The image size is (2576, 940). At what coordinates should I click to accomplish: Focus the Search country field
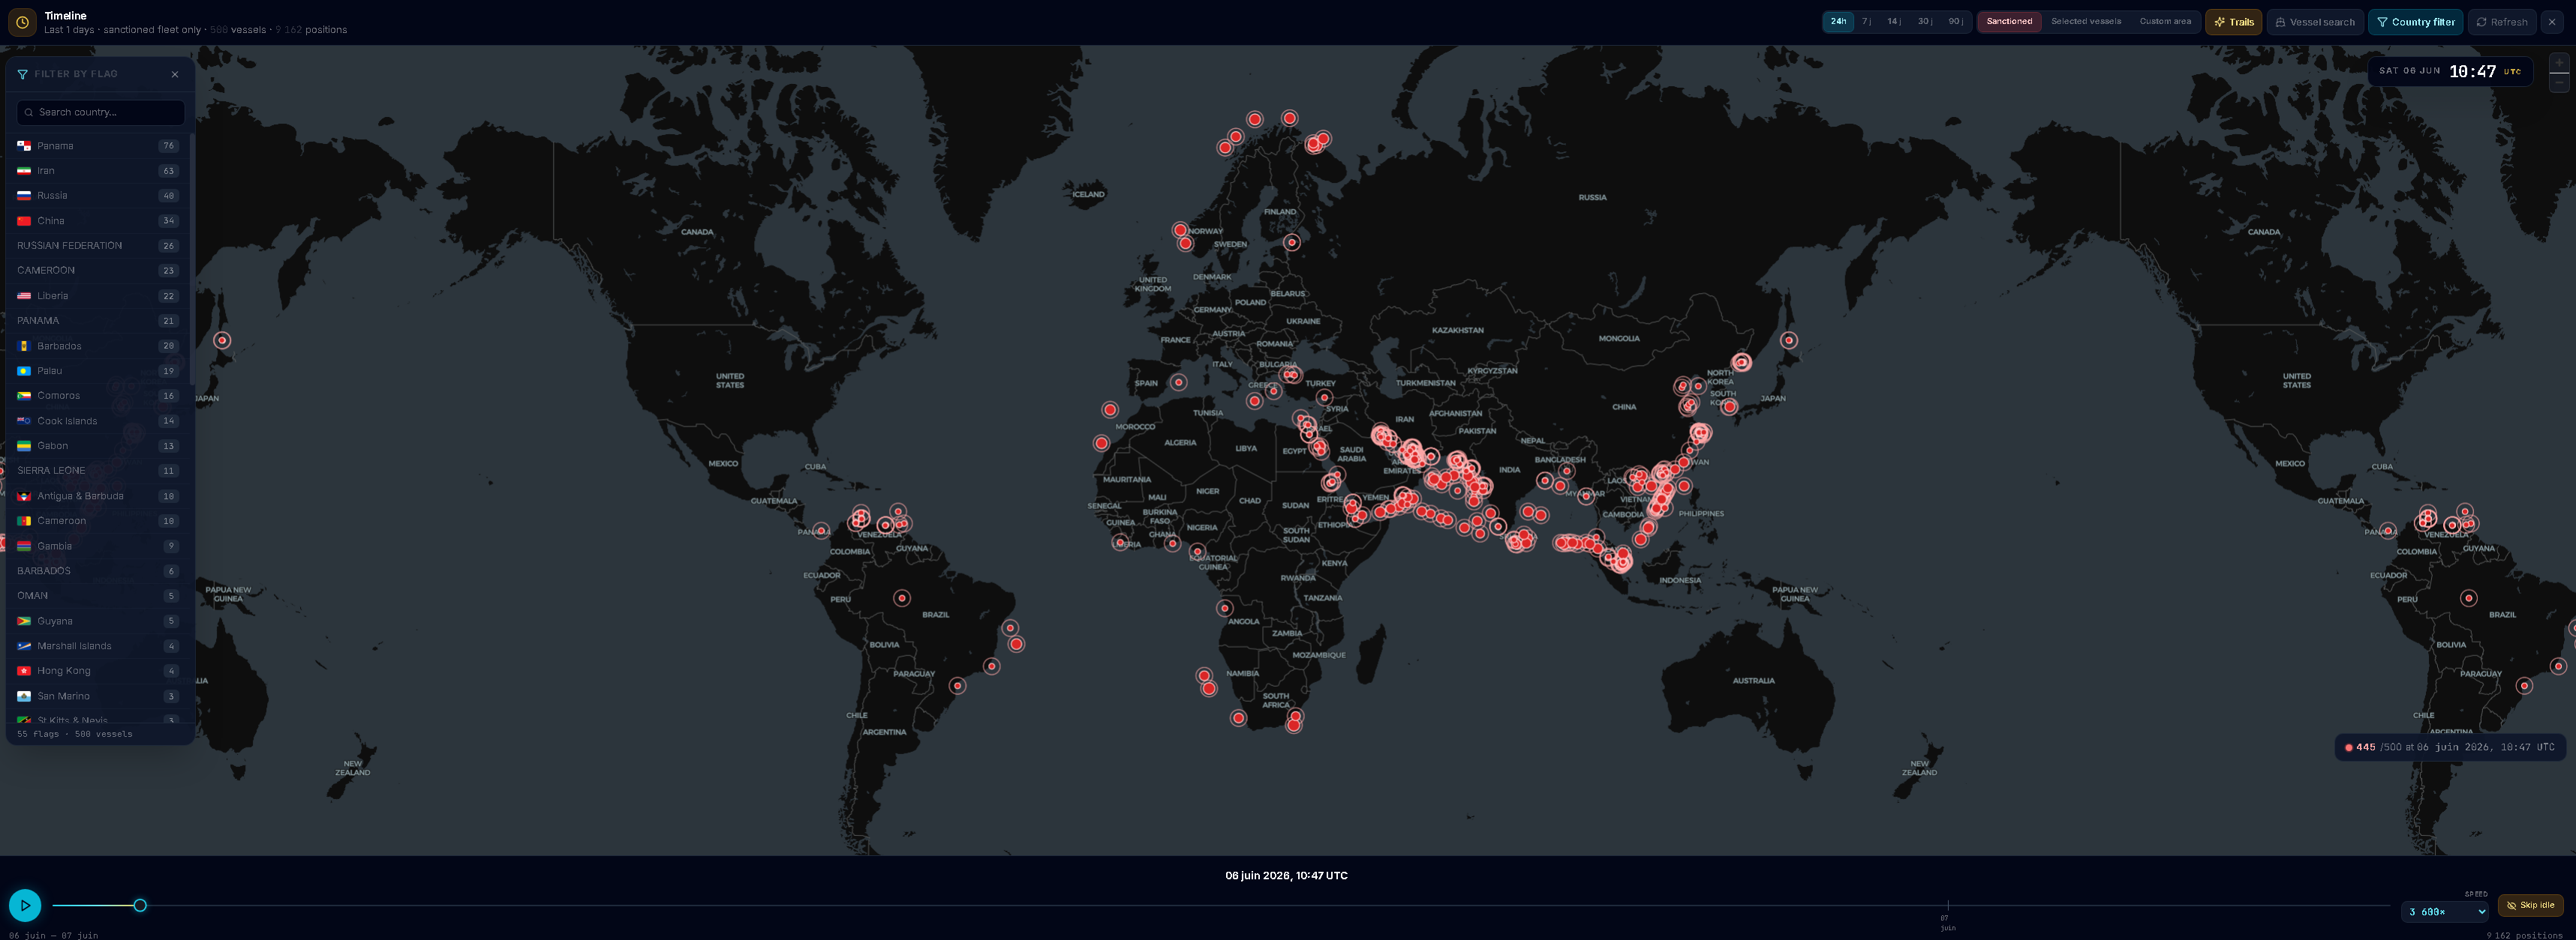pos(101,112)
